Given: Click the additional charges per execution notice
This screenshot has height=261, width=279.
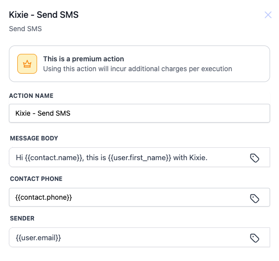Looking at the screenshot, I should pos(138,69).
